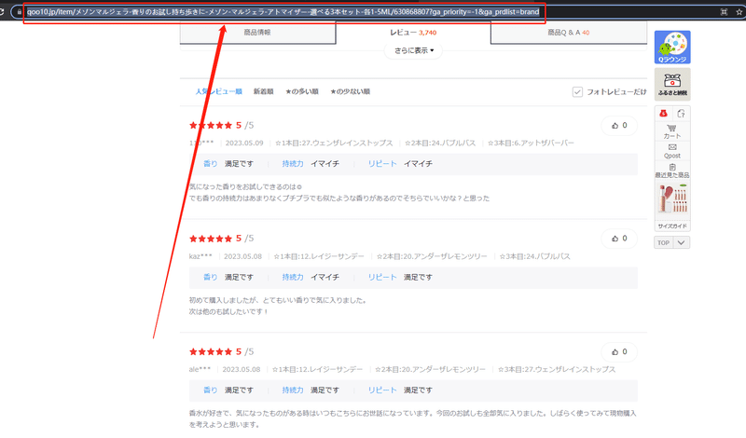Click reviewer name ale***
Screen dimensions: 746x438
[200, 370]
